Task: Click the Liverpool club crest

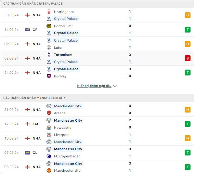Action: (49, 135)
